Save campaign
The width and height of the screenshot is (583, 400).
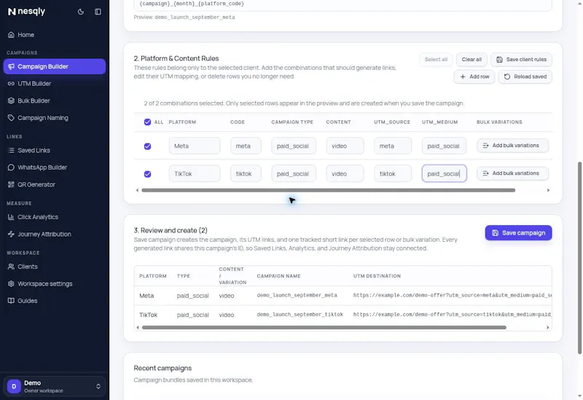pyautogui.click(x=518, y=232)
